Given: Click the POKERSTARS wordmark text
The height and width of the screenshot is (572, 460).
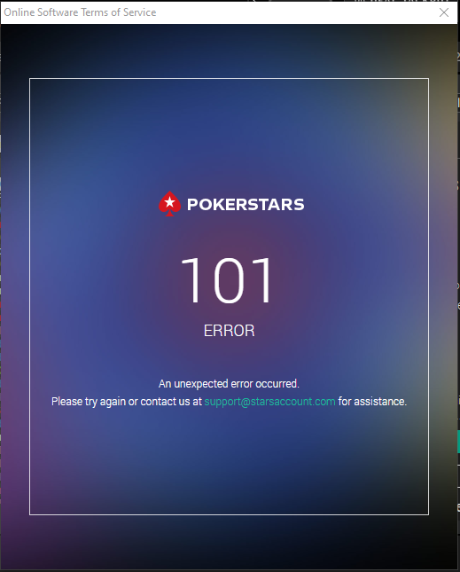Looking at the screenshot, I should click(246, 204).
